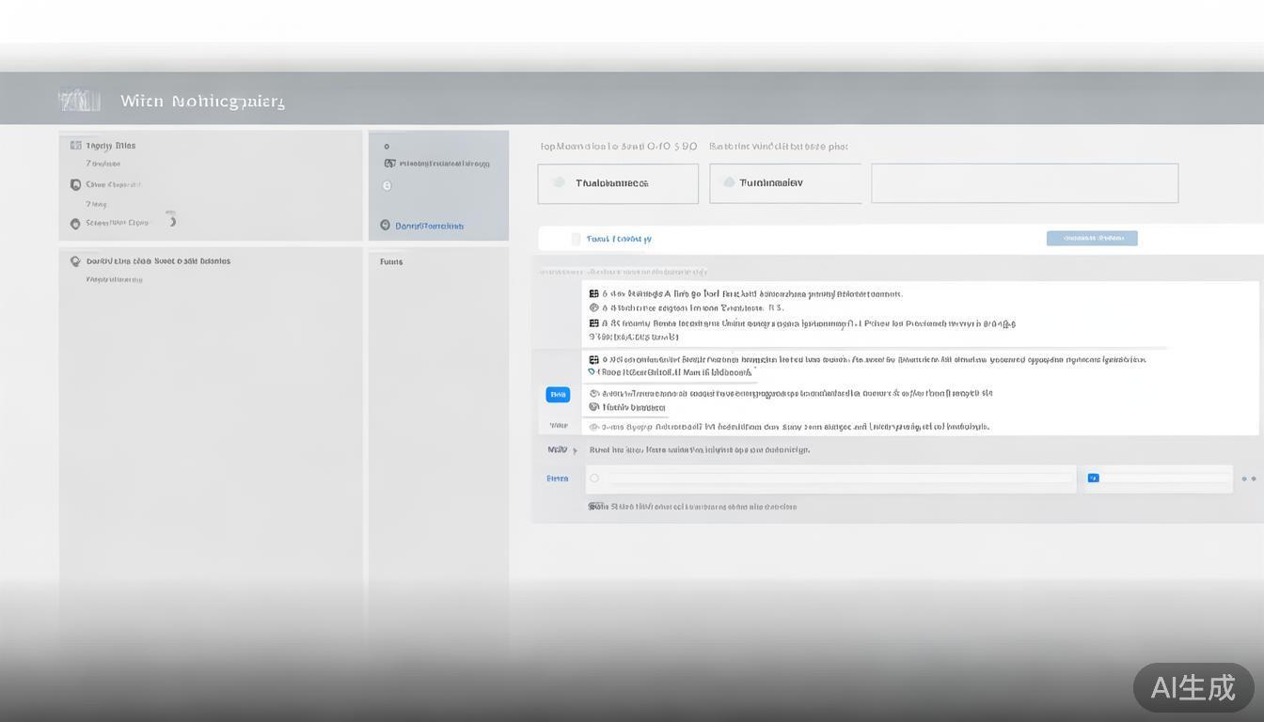Image resolution: width=1264 pixels, height=722 pixels.
Task: Click the crescent icon in the left panel
Action: [x=171, y=219]
